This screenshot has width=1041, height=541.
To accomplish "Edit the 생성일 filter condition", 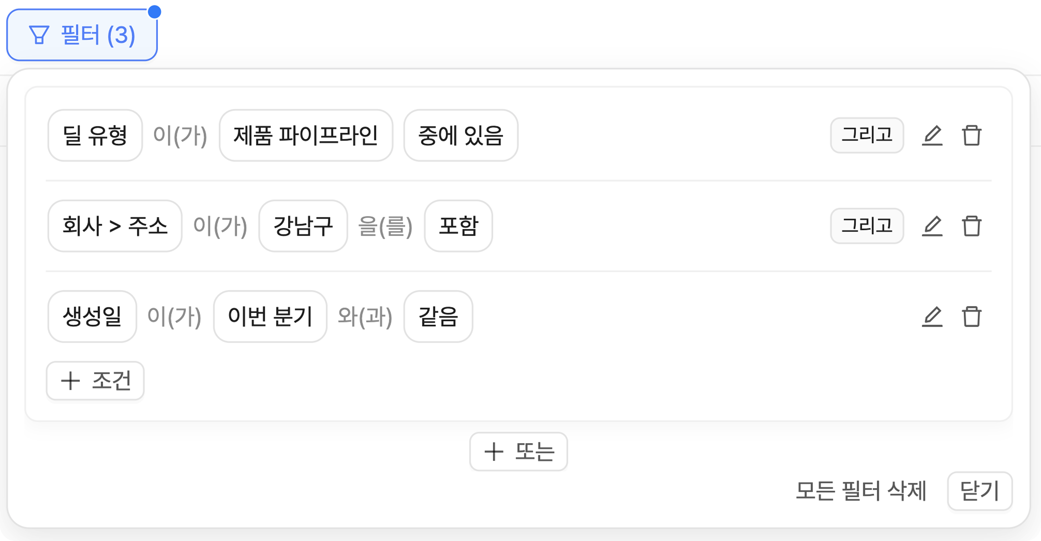I will click(x=932, y=316).
